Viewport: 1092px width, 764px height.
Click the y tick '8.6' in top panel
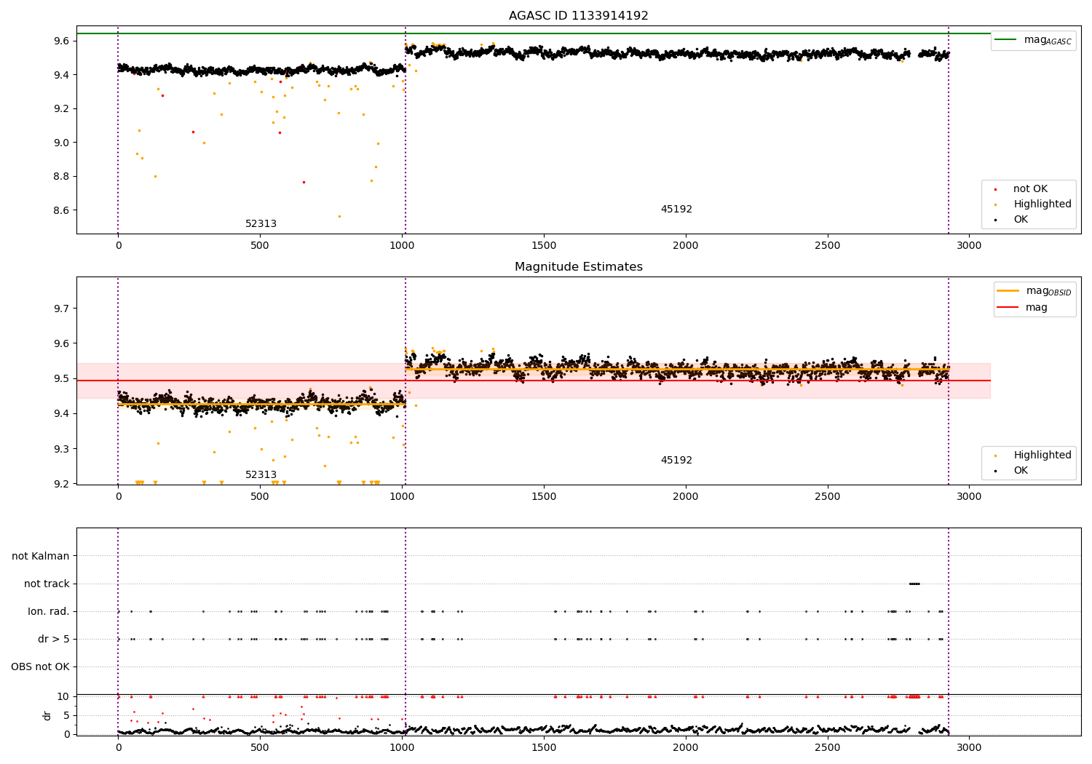click(x=60, y=210)
